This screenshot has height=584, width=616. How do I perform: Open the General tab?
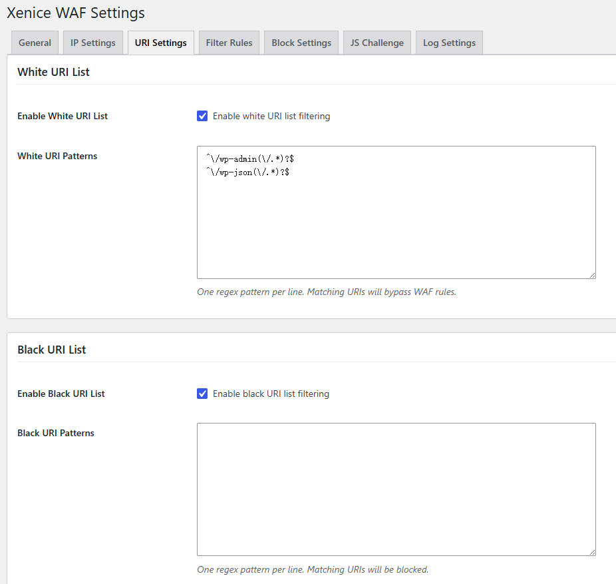click(x=35, y=43)
